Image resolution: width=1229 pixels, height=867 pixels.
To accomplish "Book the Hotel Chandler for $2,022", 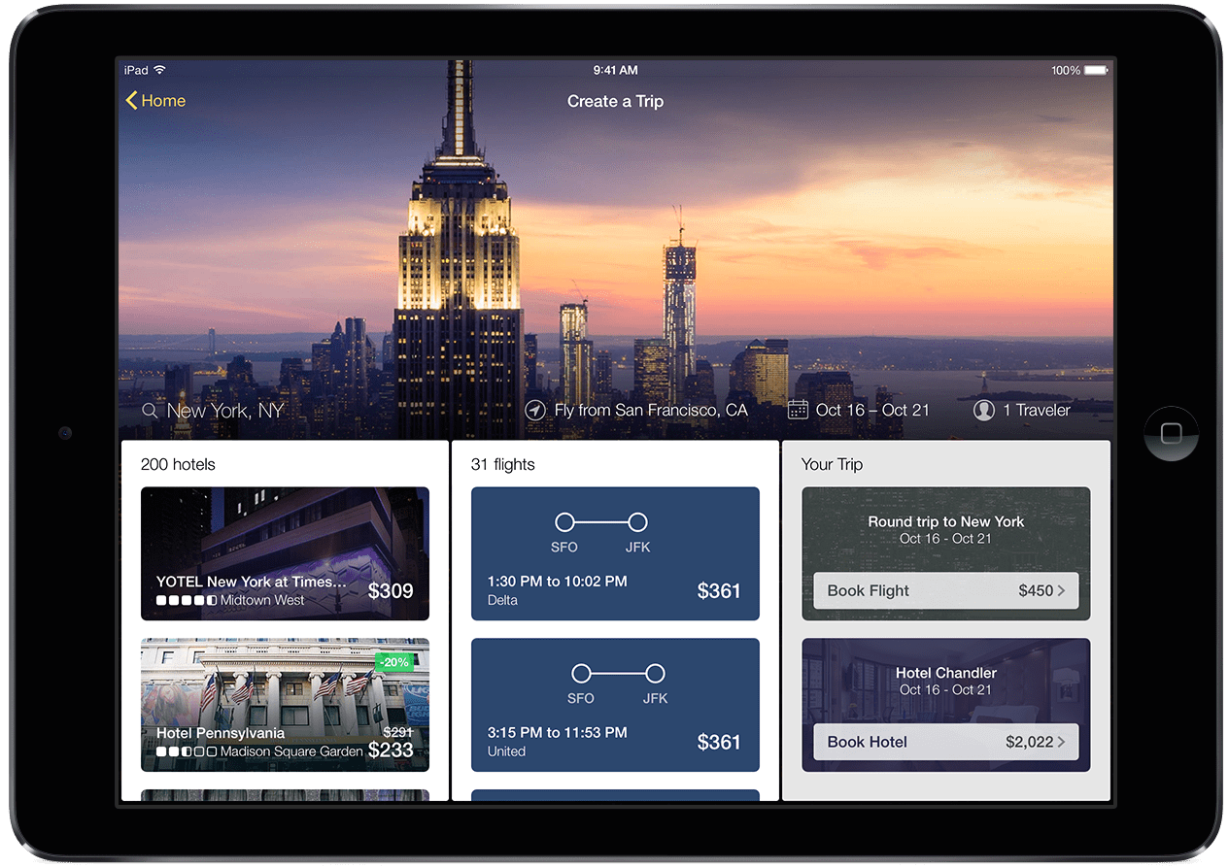I will pos(945,742).
